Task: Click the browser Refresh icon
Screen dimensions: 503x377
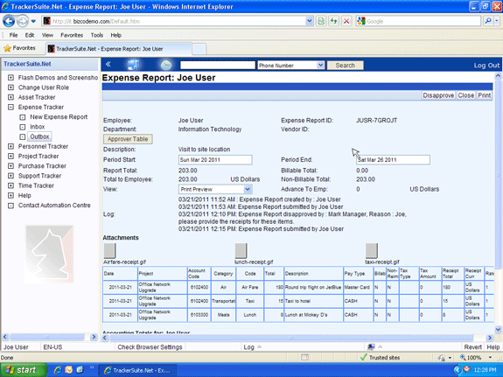Action: pyautogui.click(x=333, y=21)
